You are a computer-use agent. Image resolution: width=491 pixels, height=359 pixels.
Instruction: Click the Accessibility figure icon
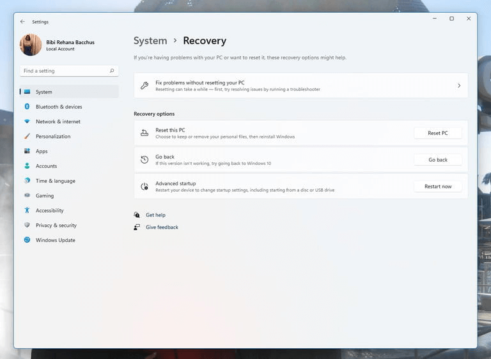(27, 210)
